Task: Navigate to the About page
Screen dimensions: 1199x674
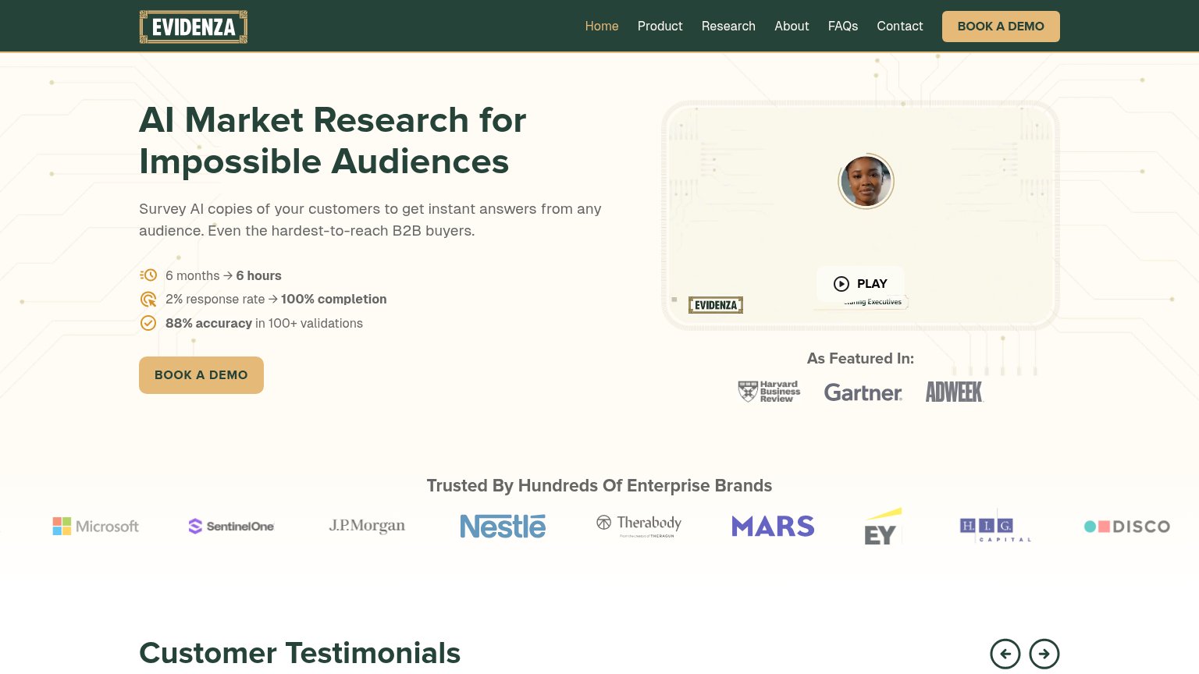Action: (x=792, y=27)
